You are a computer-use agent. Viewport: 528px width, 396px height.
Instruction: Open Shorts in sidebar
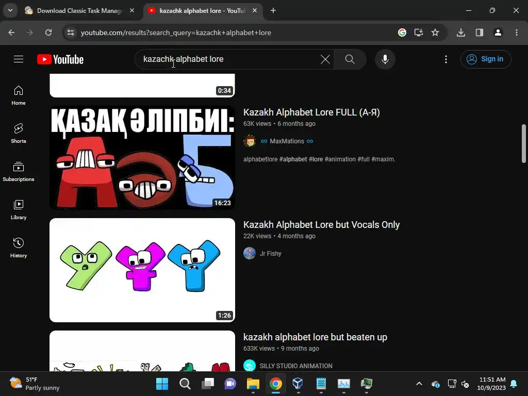pos(19,134)
